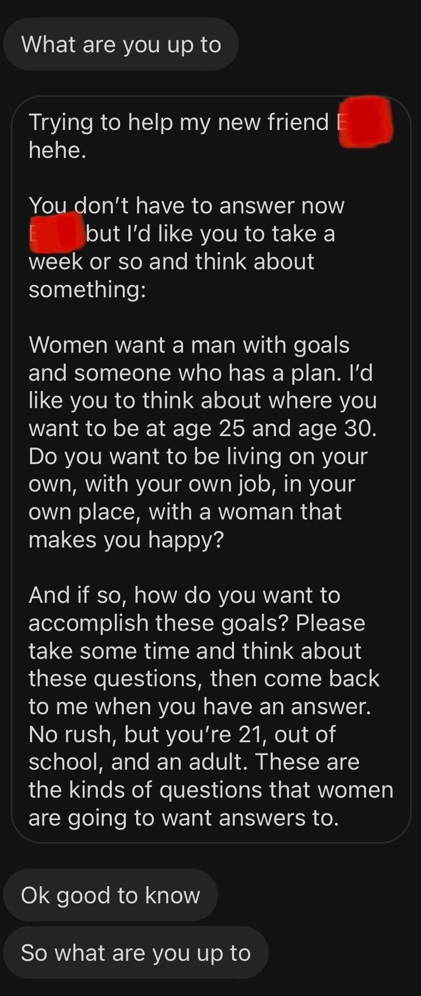Click the last line "are going to want answers to."
421x996 pixels.
pos(184,818)
